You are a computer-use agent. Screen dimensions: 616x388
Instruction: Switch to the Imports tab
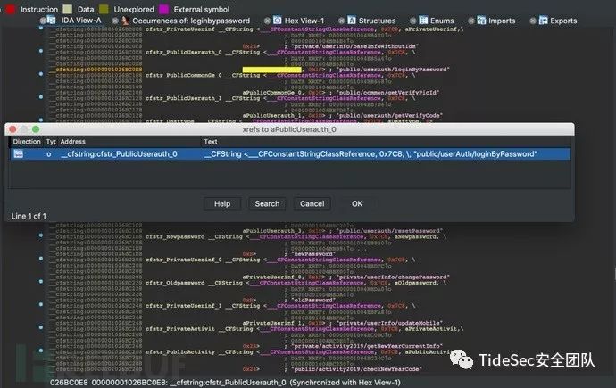coord(502,21)
